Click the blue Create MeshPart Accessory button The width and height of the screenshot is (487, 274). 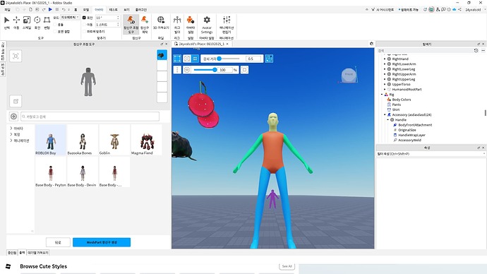102,242
